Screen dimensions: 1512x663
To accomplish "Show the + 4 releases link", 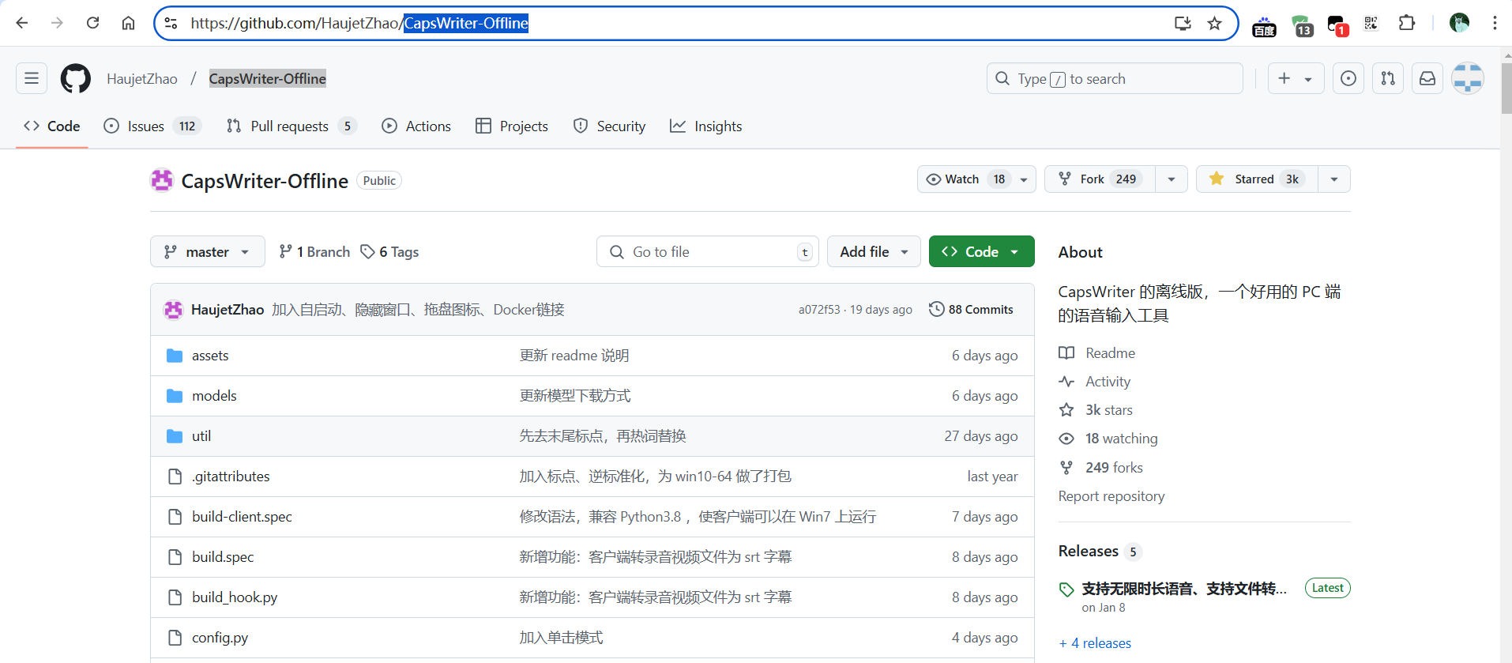I will [x=1095, y=643].
